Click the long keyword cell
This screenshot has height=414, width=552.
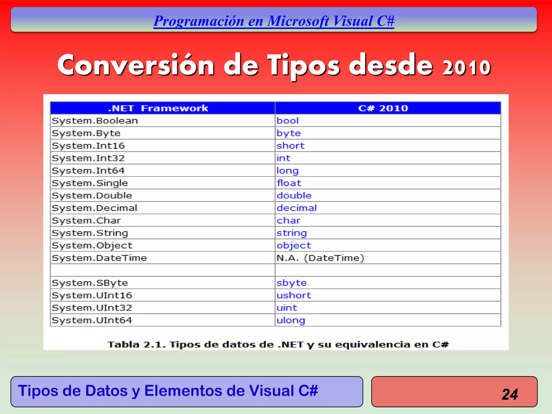coord(388,170)
